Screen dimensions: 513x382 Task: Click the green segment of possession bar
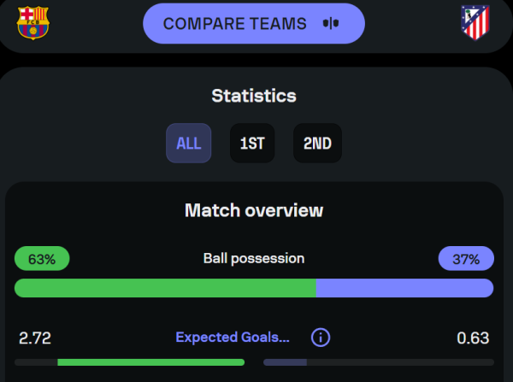coord(165,288)
